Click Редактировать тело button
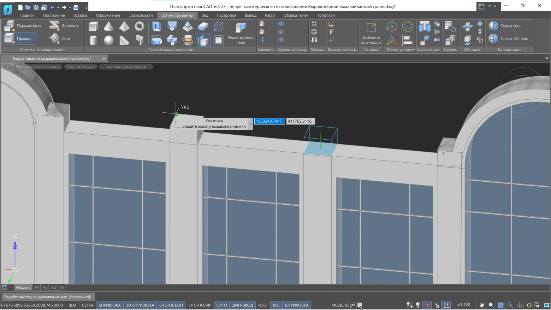551x310 pixels. (x=241, y=34)
